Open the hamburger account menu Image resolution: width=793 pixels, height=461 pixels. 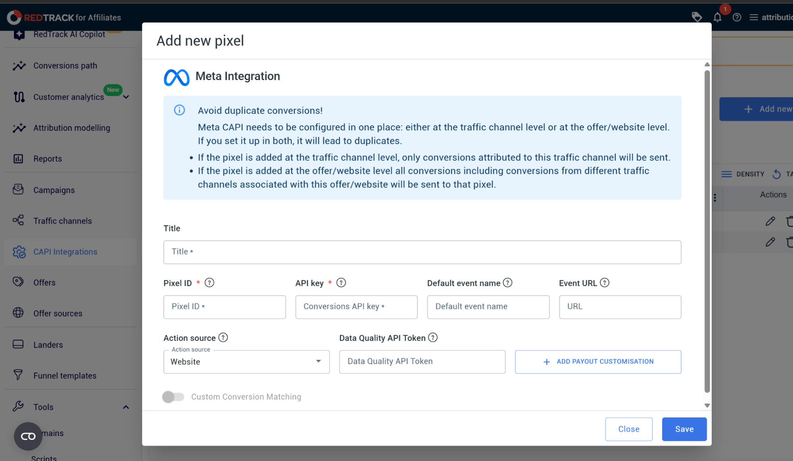pos(753,17)
